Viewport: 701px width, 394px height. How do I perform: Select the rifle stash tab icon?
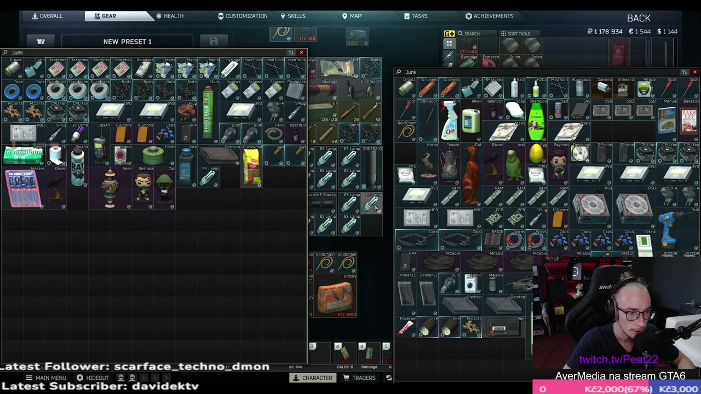pyautogui.click(x=449, y=55)
